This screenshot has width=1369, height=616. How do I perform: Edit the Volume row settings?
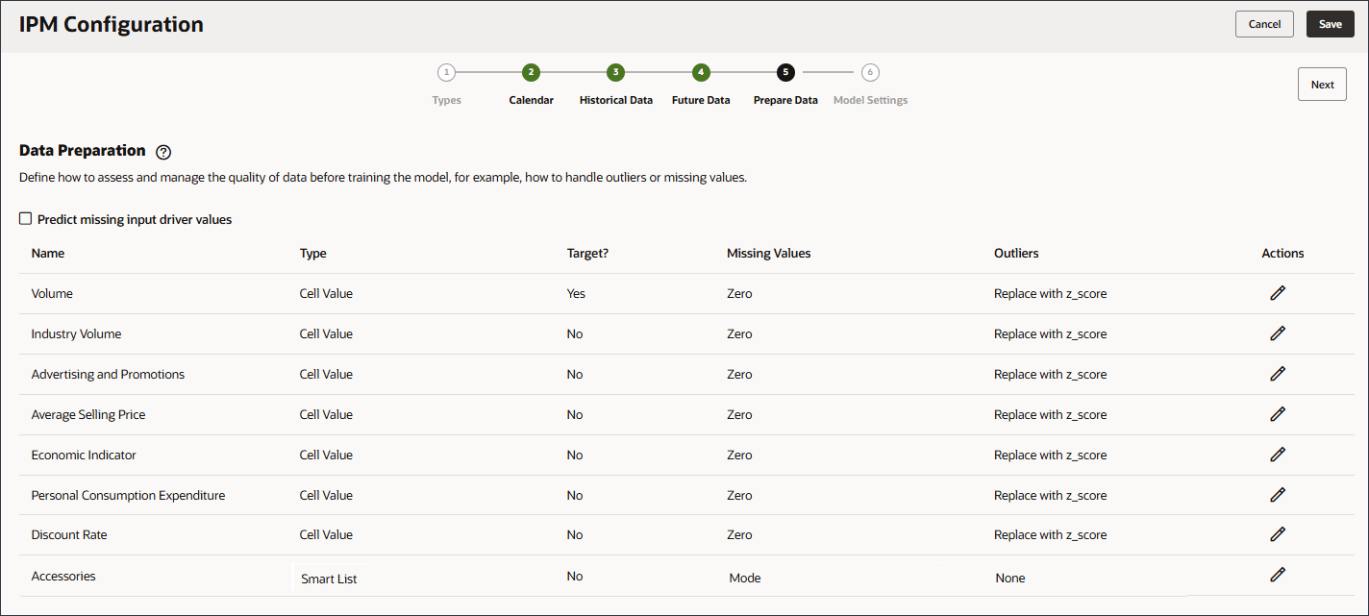[x=1277, y=293]
